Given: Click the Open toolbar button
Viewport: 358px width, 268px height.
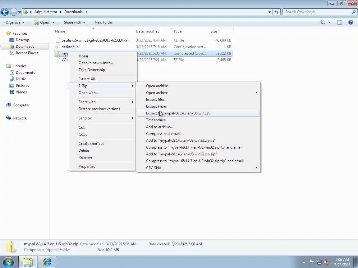Looking at the screenshot, I should click(42, 22).
